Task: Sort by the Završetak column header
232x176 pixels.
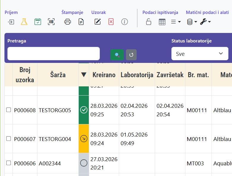Action: [170, 75]
